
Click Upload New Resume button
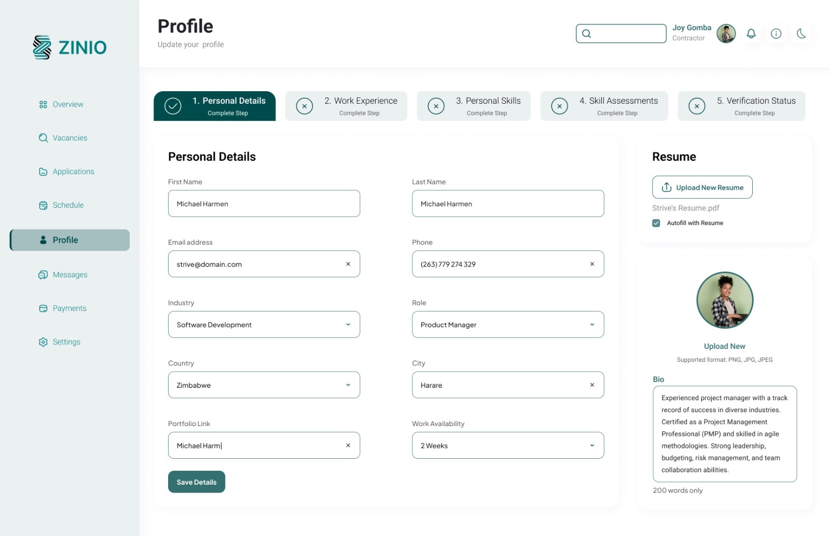702,187
